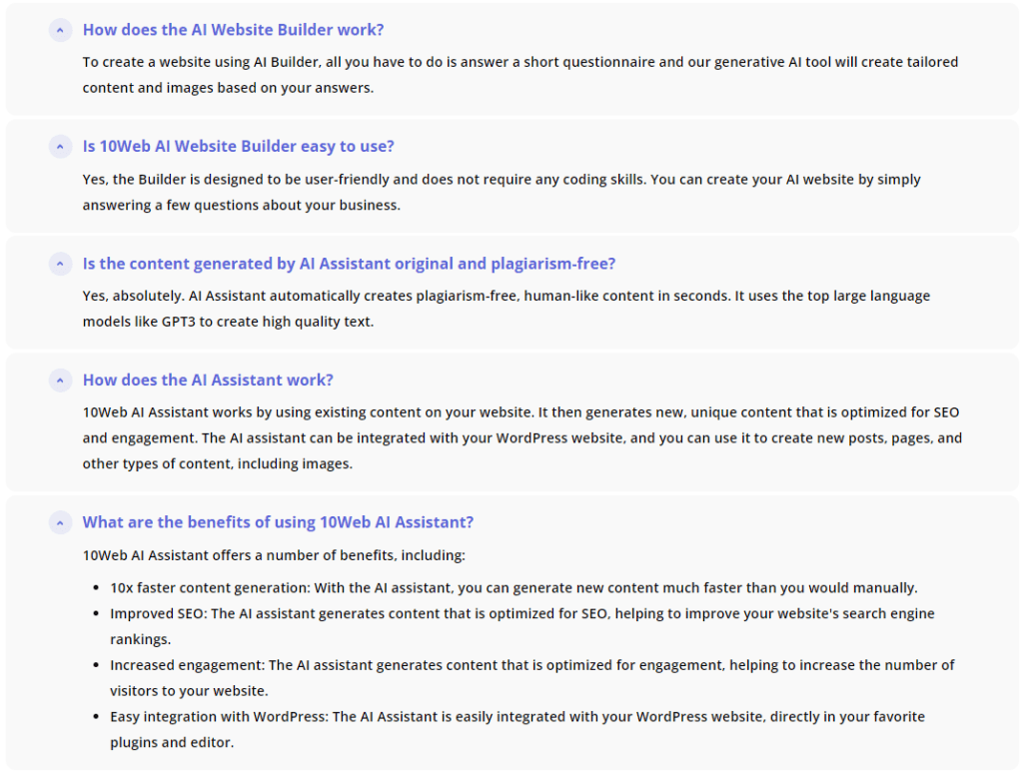Click the 'Increased engagement' bullet point
The image size is (1023, 774).
pos(531,678)
